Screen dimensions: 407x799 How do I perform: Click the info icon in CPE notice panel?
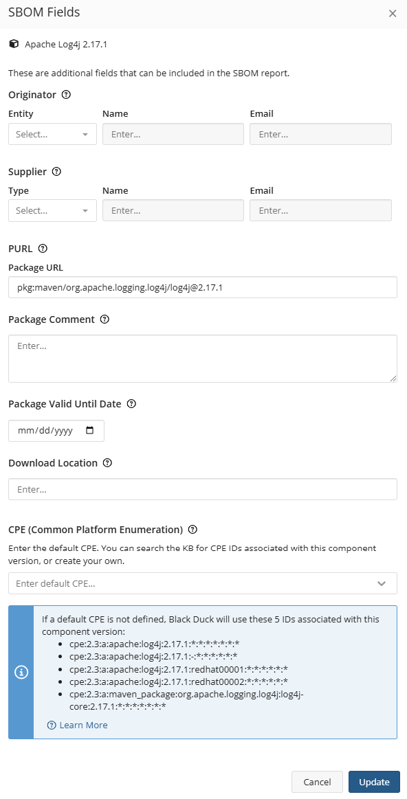(21, 672)
